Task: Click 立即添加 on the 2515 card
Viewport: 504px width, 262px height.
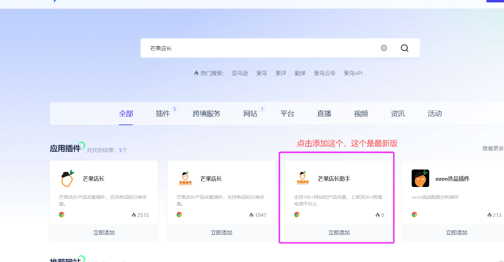Action: click(x=104, y=232)
